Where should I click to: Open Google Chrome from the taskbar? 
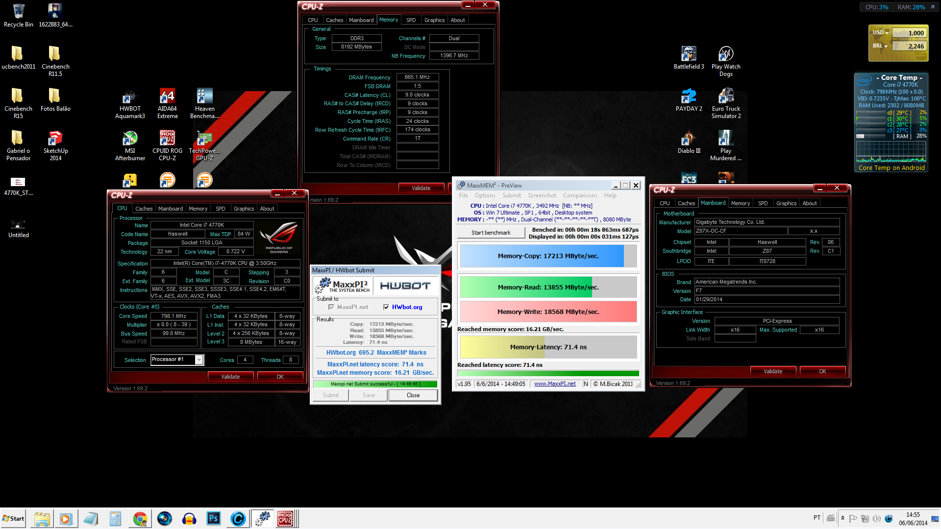pyautogui.click(x=140, y=518)
